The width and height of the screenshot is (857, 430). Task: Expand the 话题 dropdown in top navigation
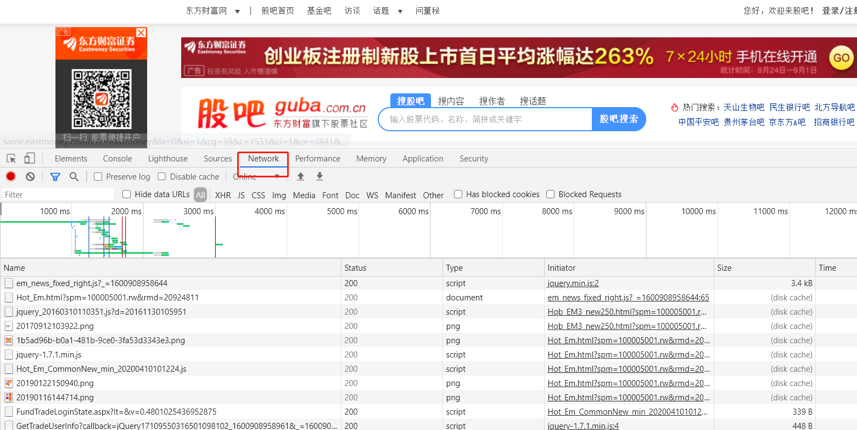click(x=400, y=11)
